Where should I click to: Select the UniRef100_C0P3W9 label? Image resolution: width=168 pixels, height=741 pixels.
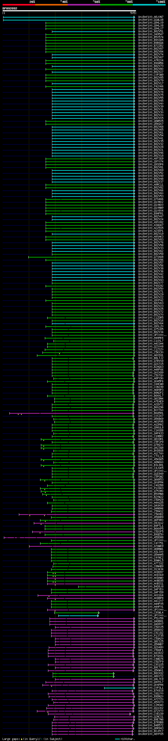coord(151,75)
